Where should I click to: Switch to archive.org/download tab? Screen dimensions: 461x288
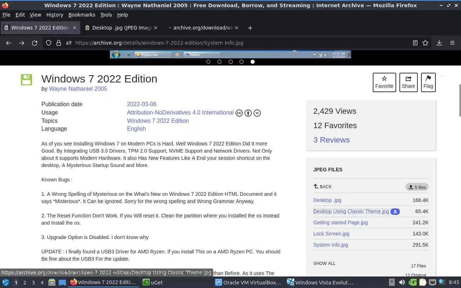coord(203,28)
